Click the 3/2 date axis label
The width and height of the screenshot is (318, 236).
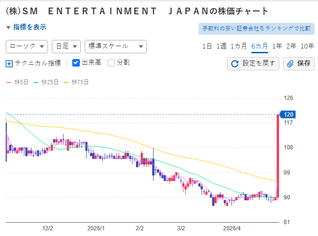pyautogui.click(x=181, y=228)
